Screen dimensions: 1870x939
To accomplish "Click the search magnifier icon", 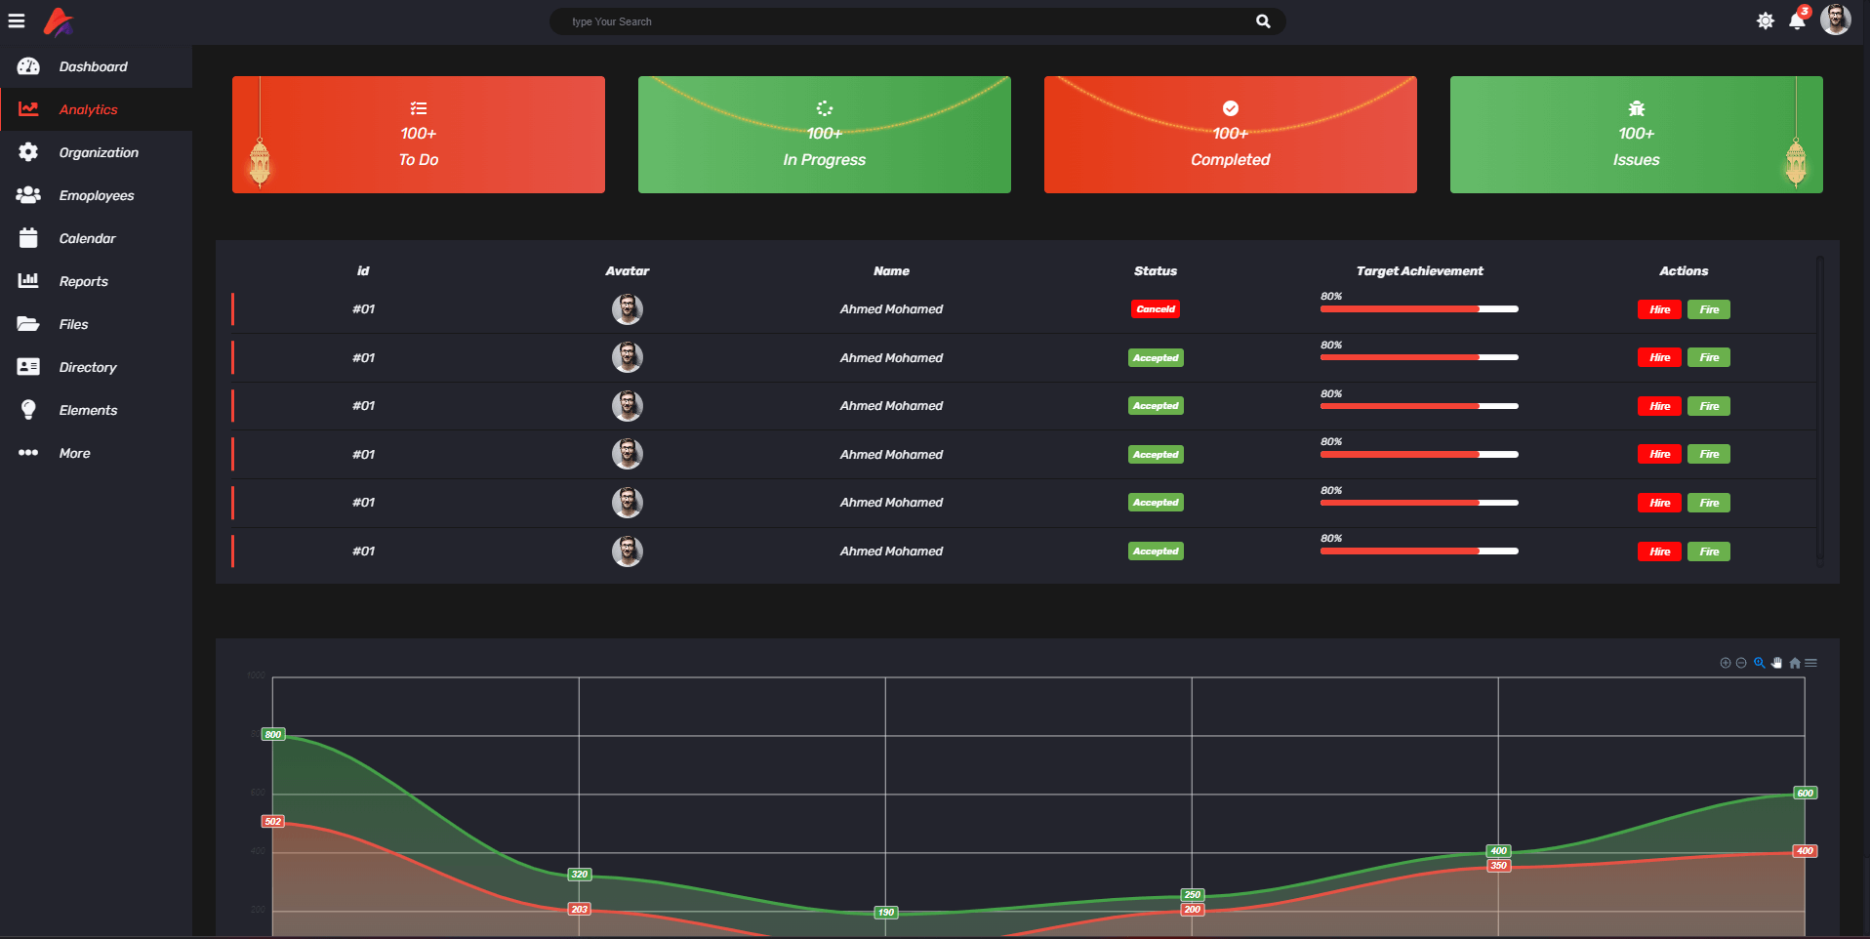I will click(x=1263, y=21).
